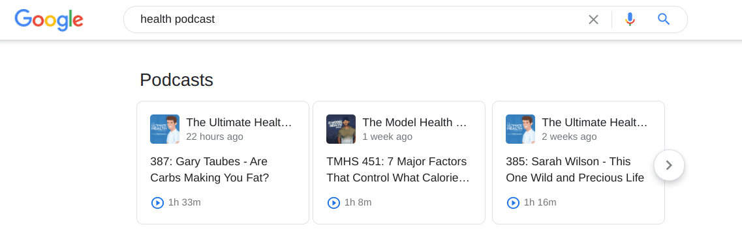Open The Model Health Show thumbnail

coord(341,129)
